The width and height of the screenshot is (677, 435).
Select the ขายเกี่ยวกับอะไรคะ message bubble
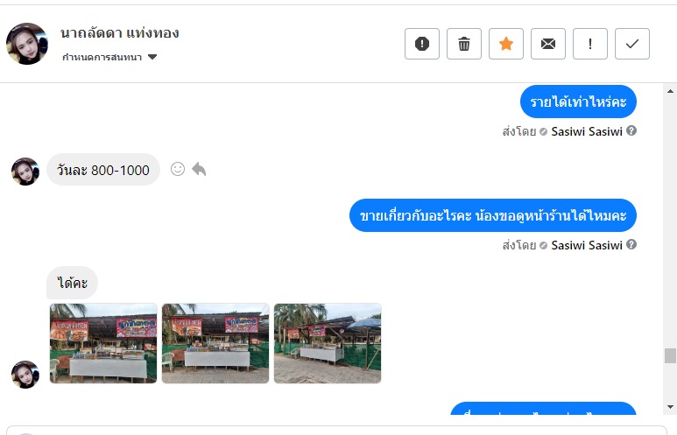(492, 215)
